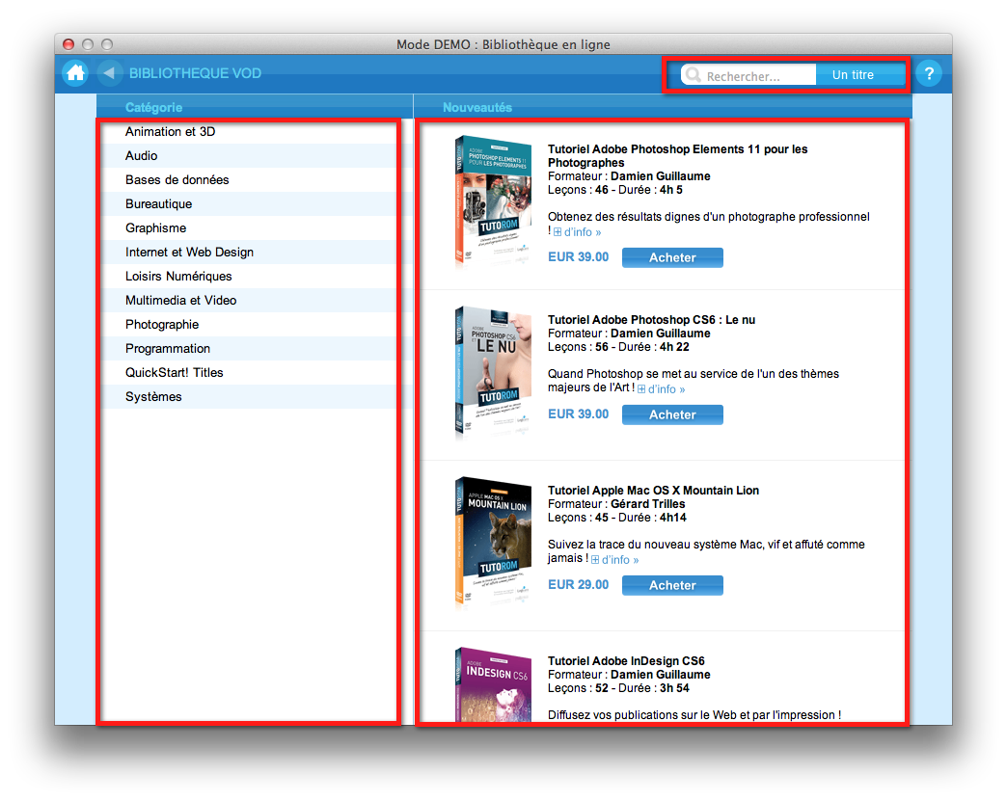Click 'Leçons : 52 - Durée : 3h 54' line
This screenshot has width=1007, height=801.
click(618, 688)
